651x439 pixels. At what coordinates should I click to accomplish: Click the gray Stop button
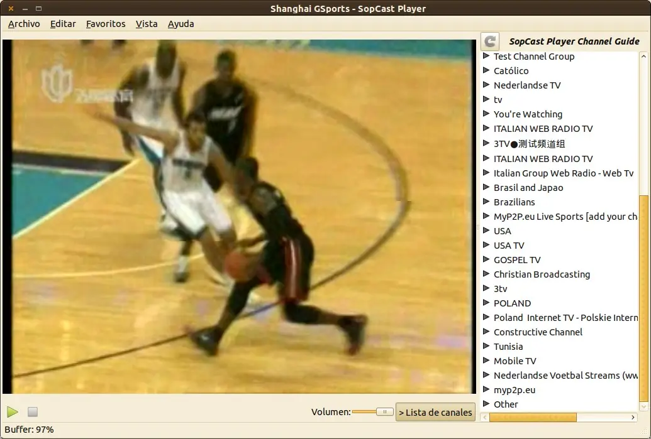[x=32, y=411]
